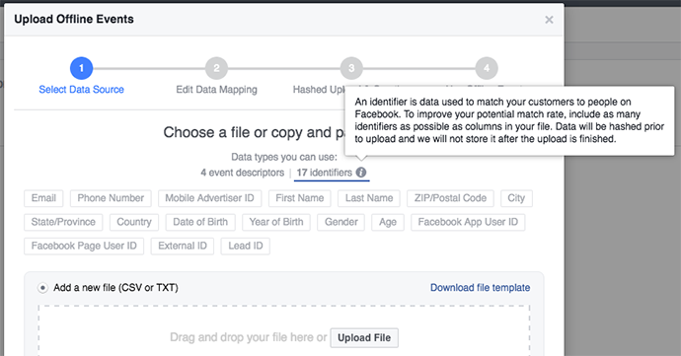Click the City identifier tag
This screenshot has height=356, width=681.
[x=516, y=198]
